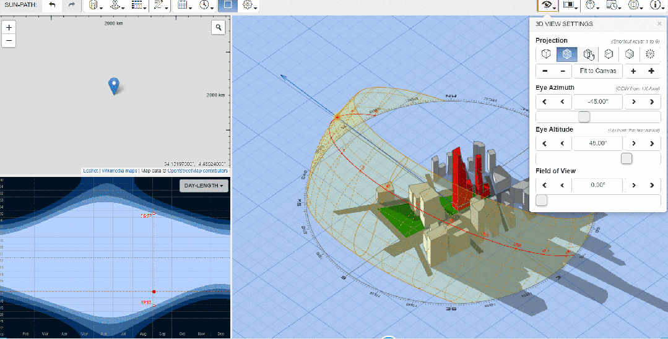The image size is (668, 339).
Task: Click the Fit to Canvas button
Action: tap(598, 71)
